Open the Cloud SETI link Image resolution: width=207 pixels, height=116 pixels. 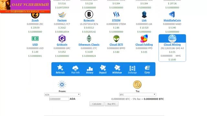point(116,44)
